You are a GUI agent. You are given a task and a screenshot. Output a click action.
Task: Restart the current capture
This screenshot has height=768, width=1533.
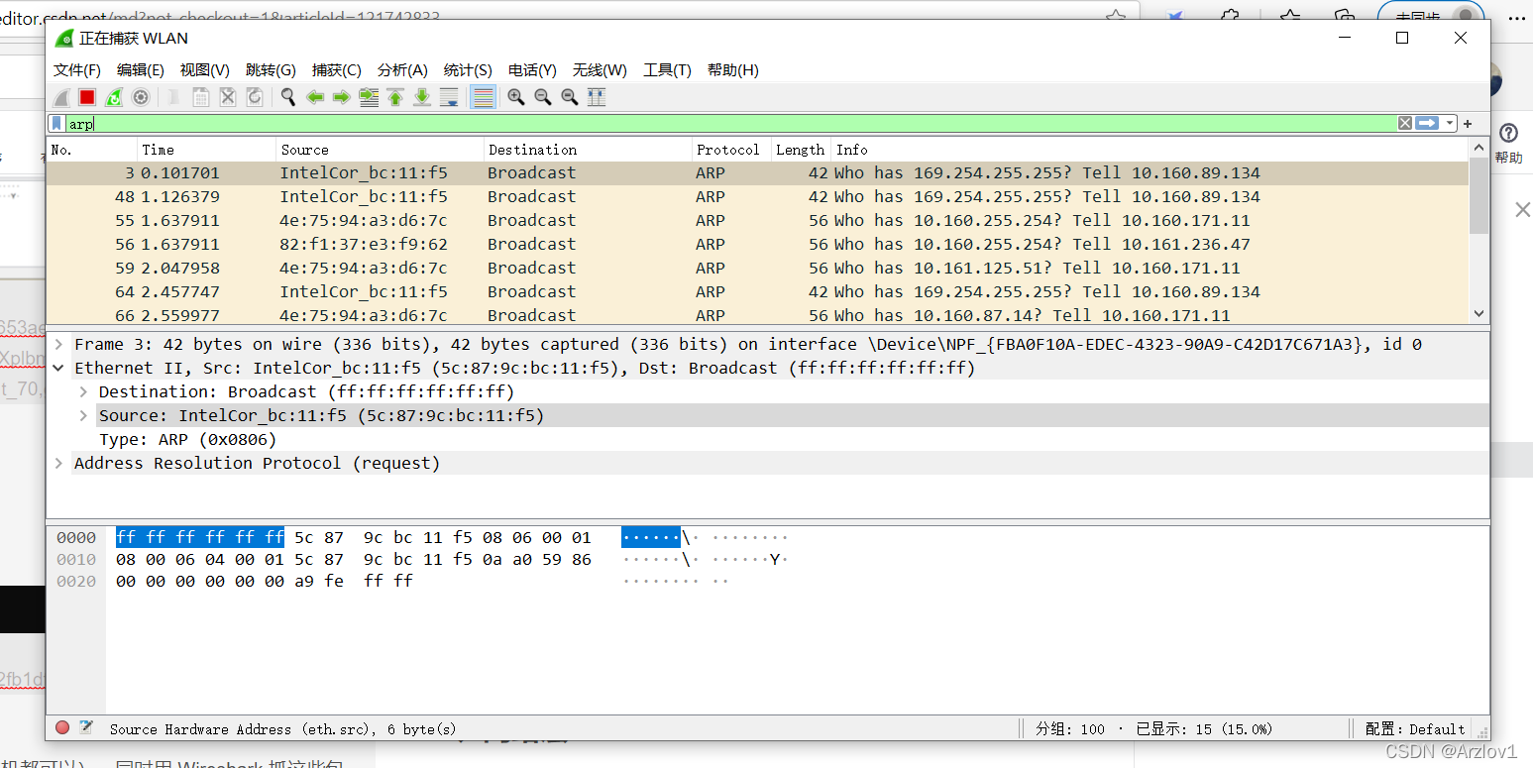114,97
